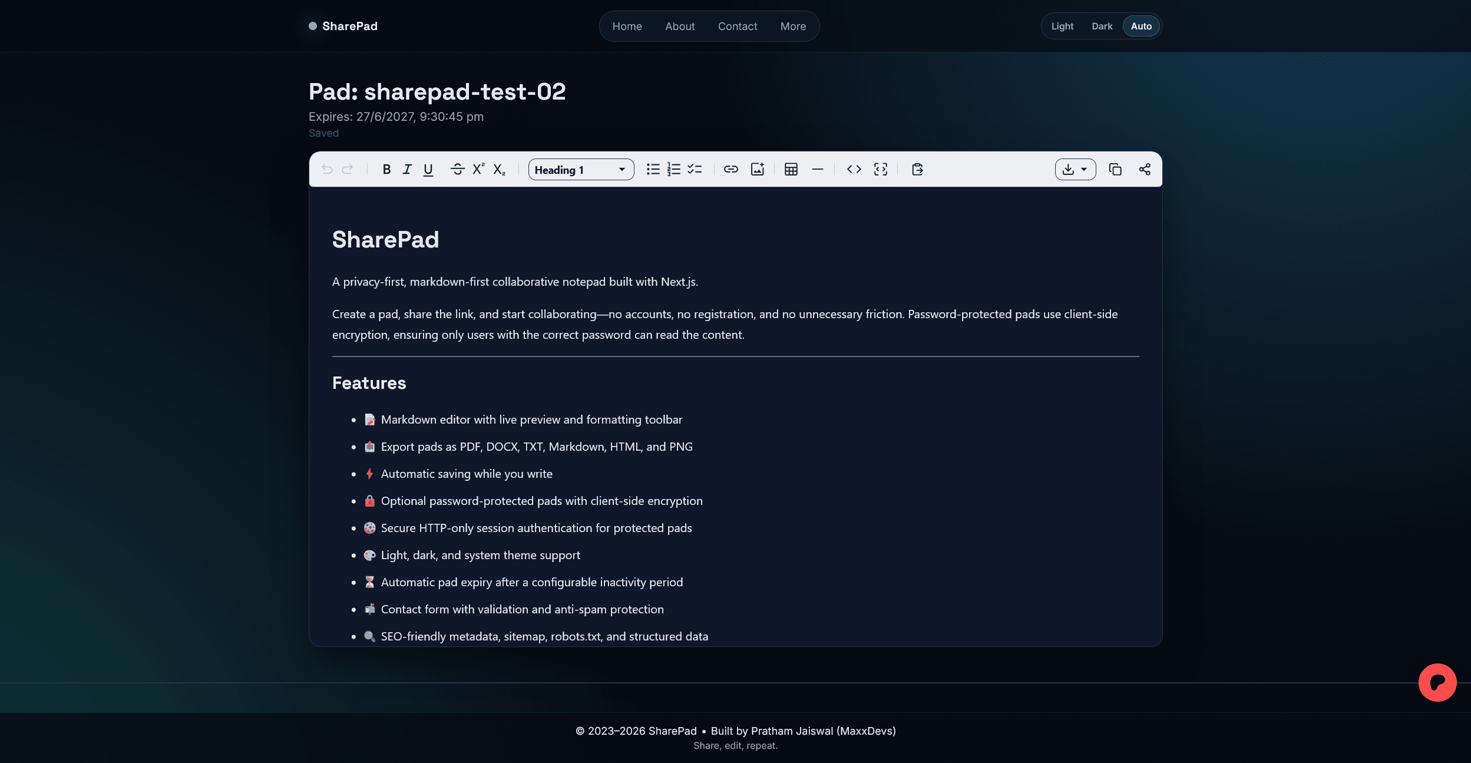Open the Contact page

(x=738, y=27)
